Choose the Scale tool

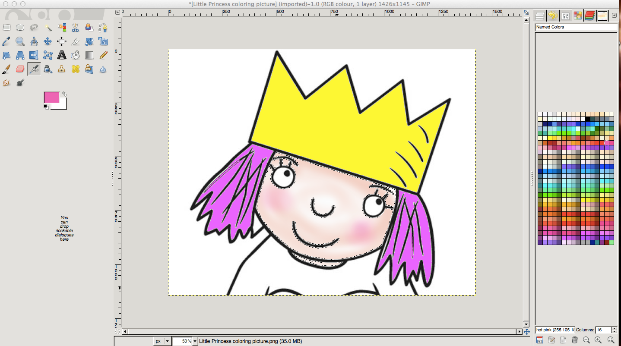click(103, 41)
